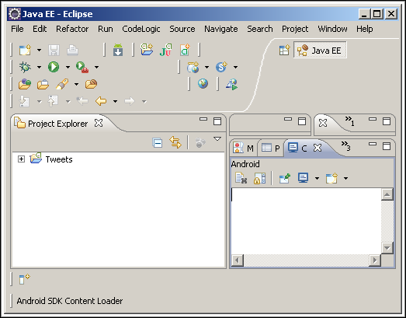Screen dimensions: 406x318
Task: Click the New JUnit test icon
Action: (x=165, y=50)
